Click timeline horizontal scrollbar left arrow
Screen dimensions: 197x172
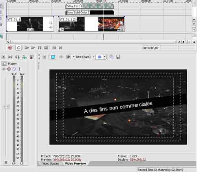coord(8,42)
